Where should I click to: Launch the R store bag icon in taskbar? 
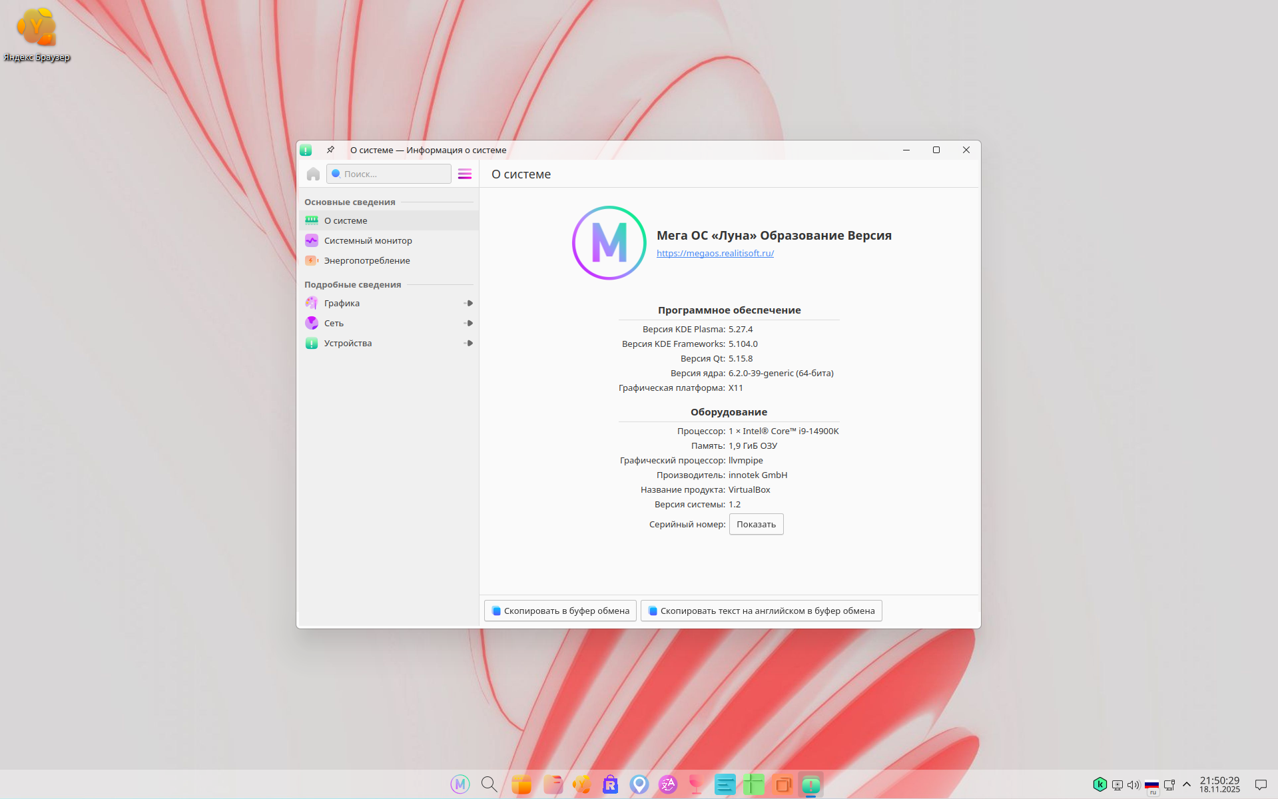(x=610, y=784)
